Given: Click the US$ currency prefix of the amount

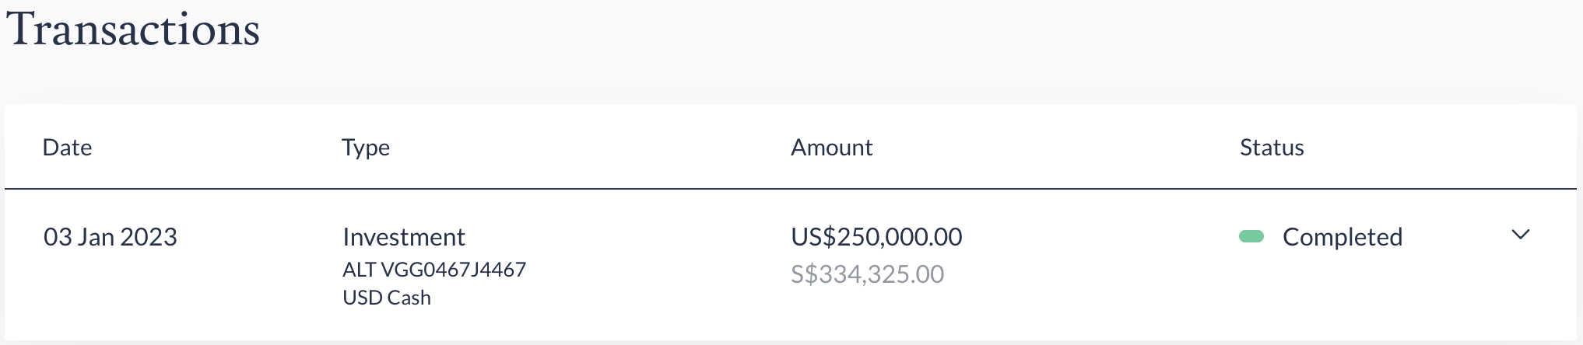Looking at the screenshot, I should [807, 237].
